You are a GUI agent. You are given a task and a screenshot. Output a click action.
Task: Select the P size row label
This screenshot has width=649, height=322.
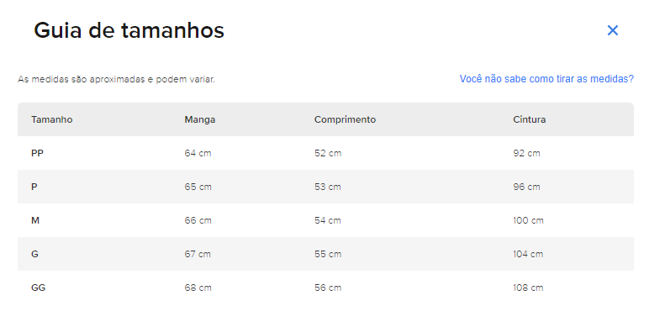pyautogui.click(x=34, y=187)
